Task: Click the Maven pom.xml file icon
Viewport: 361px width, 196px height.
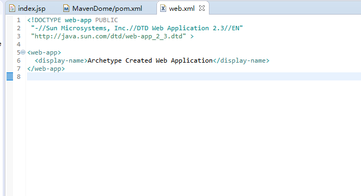Action: (66, 9)
